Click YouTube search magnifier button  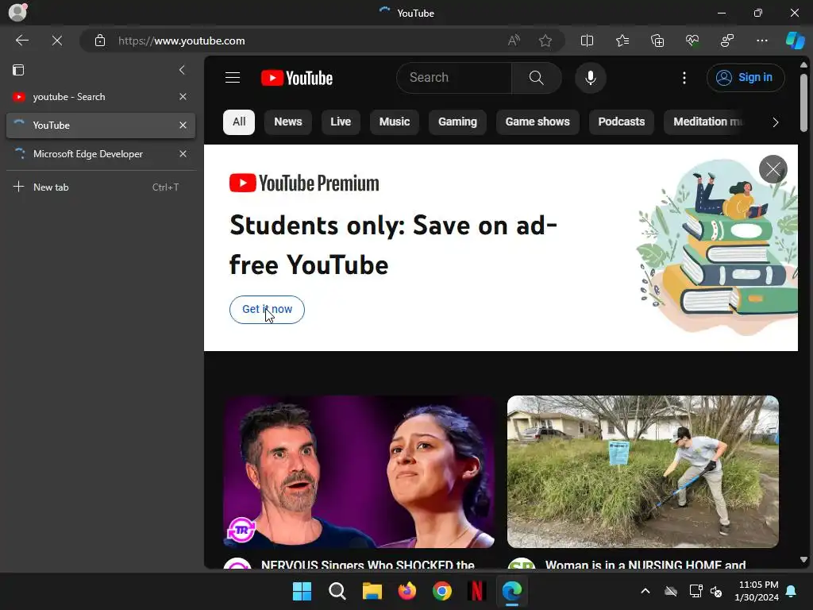point(536,78)
